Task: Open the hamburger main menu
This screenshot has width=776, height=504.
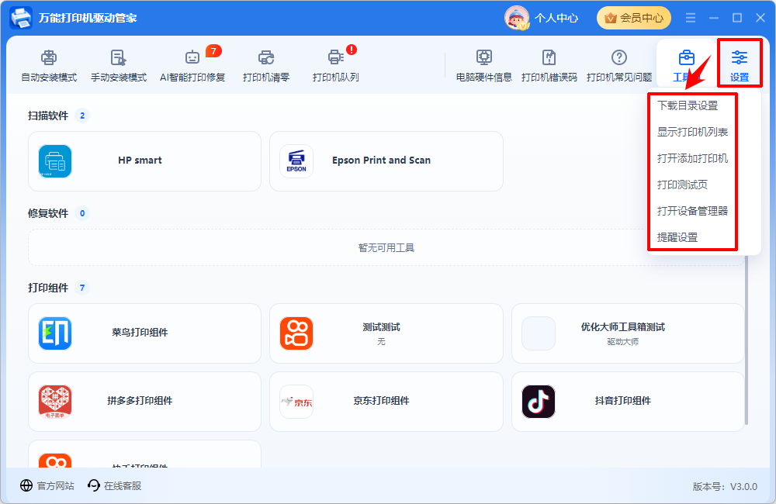Action: (x=691, y=18)
